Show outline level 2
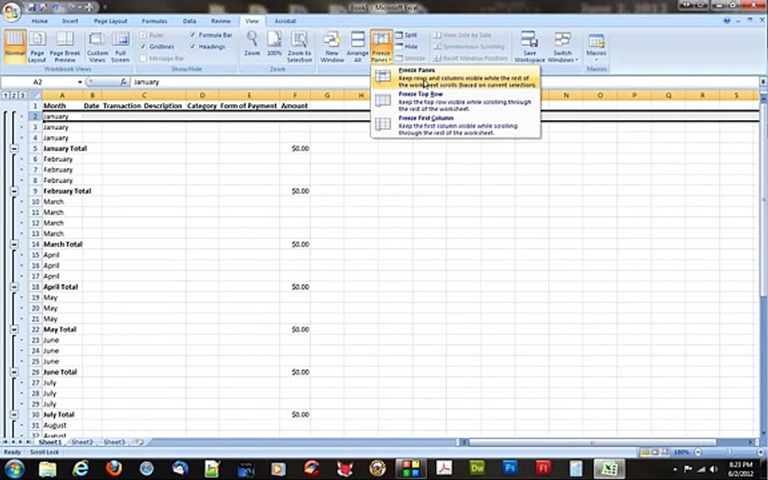This screenshot has width=768, height=480. (x=14, y=95)
